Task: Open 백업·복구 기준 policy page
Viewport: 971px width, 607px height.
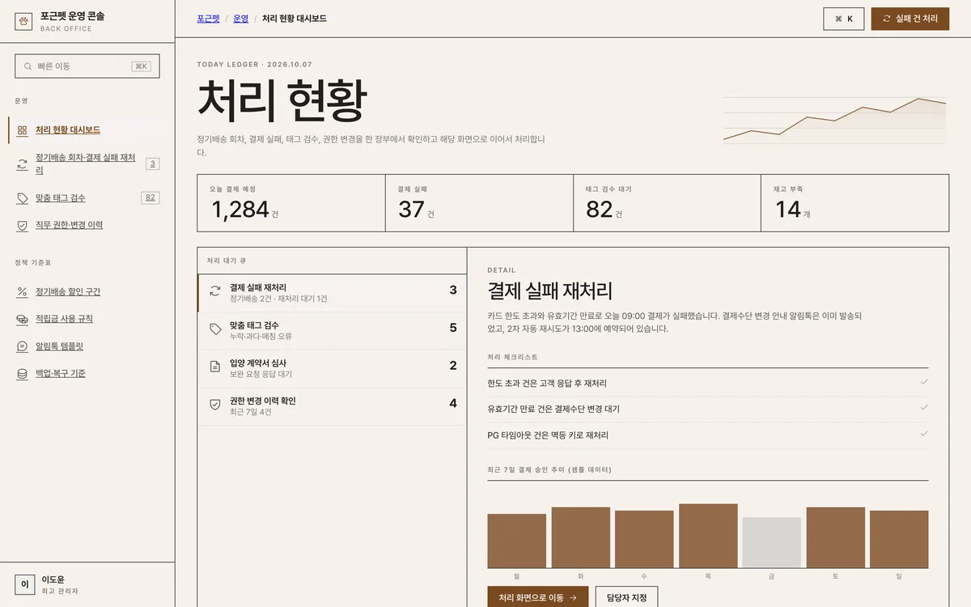Action: pos(87,374)
